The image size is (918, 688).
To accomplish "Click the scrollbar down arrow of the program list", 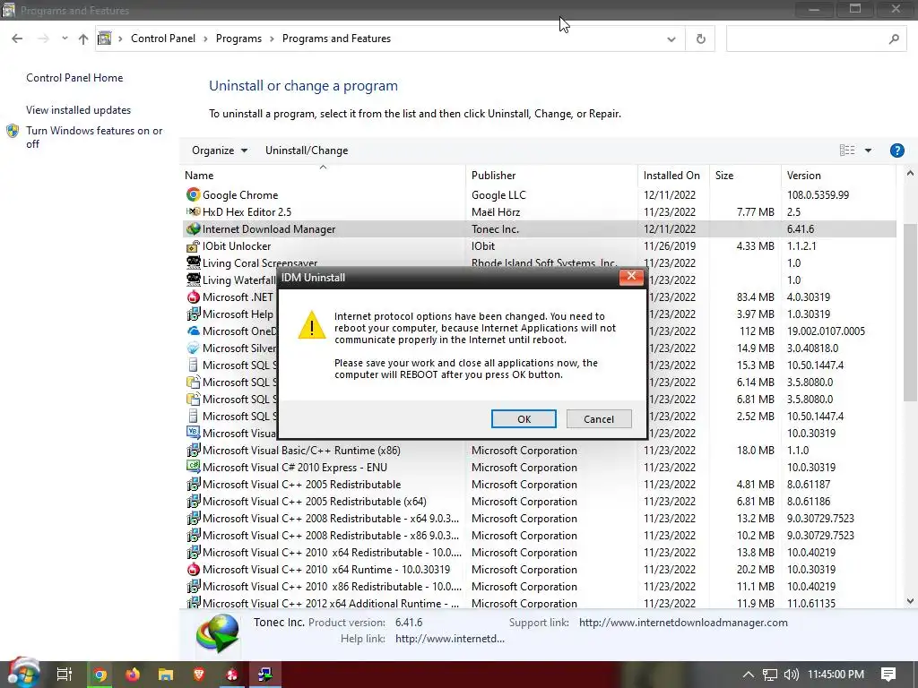I will [x=910, y=601].
